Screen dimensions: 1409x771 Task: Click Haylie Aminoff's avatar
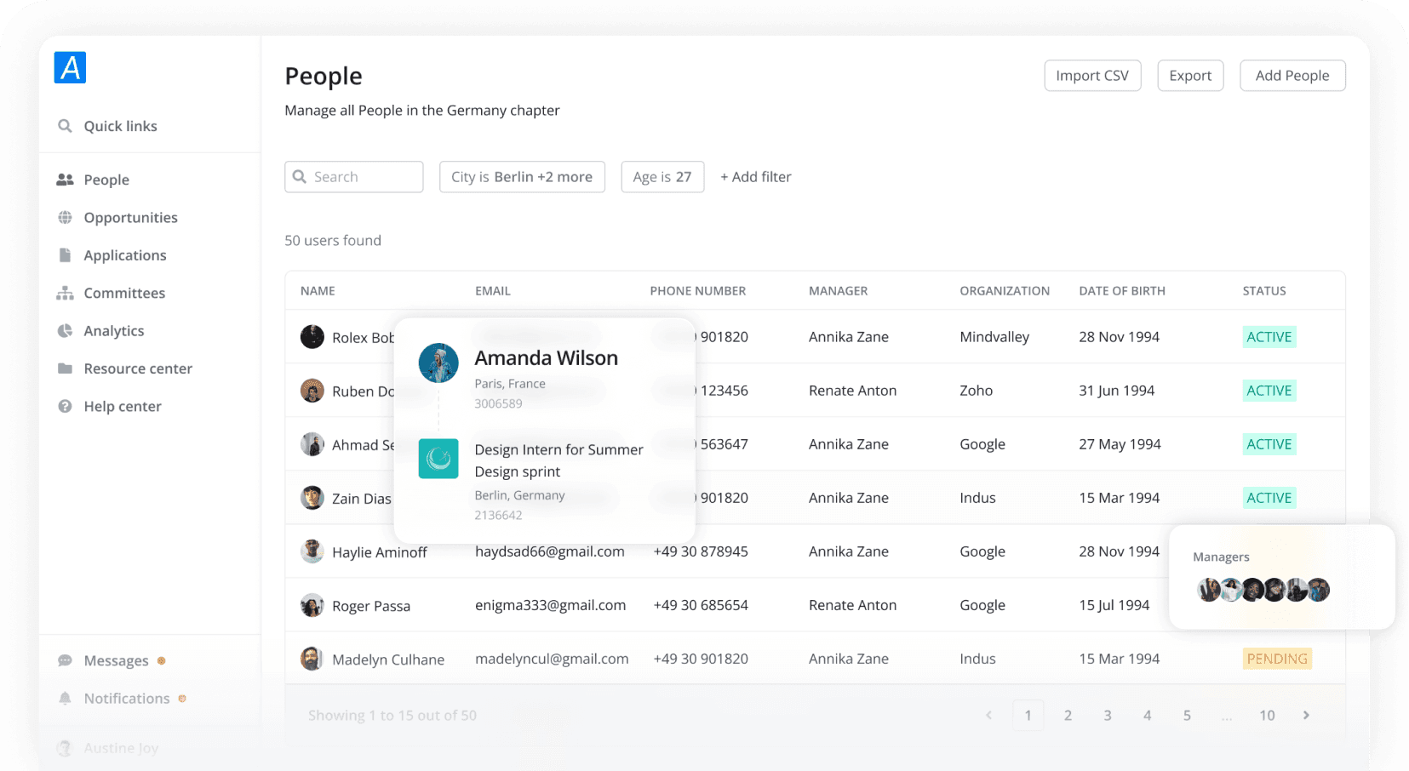312,551
